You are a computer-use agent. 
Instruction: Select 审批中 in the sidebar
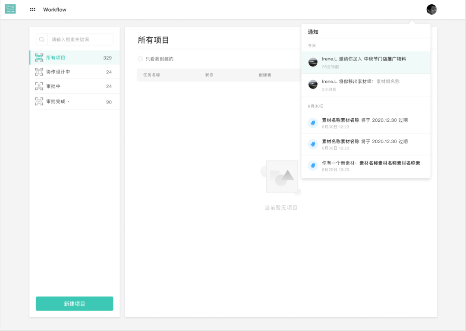click(75, 86)
